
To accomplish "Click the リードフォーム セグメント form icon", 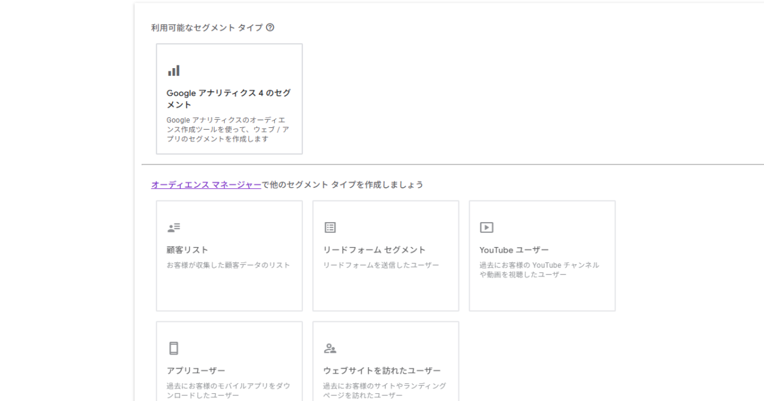I will pyautogui.click(x=330, y=227).
